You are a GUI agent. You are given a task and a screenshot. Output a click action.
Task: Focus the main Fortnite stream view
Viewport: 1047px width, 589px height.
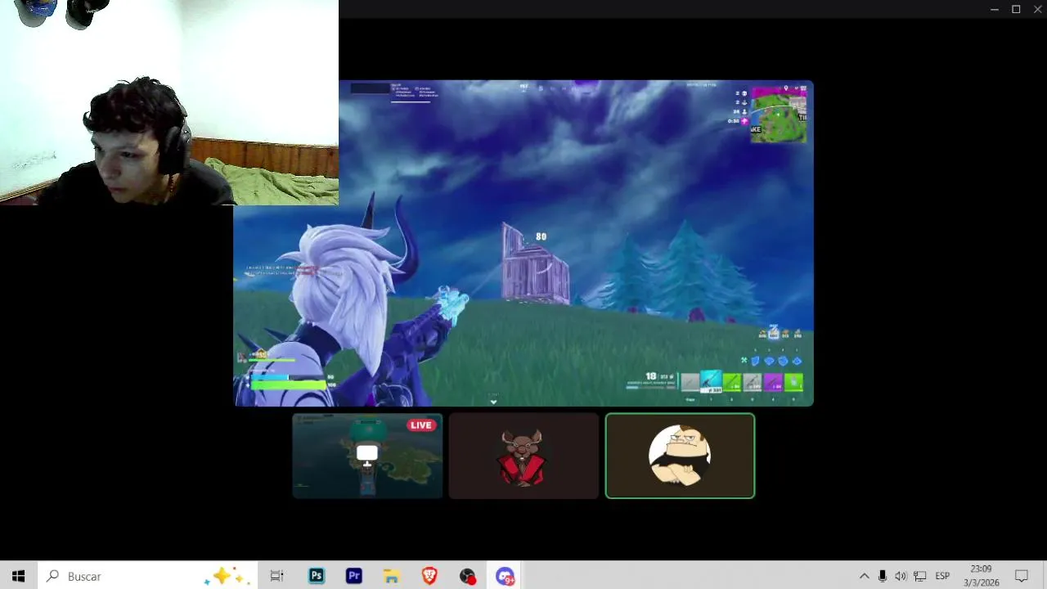[523, 243]
